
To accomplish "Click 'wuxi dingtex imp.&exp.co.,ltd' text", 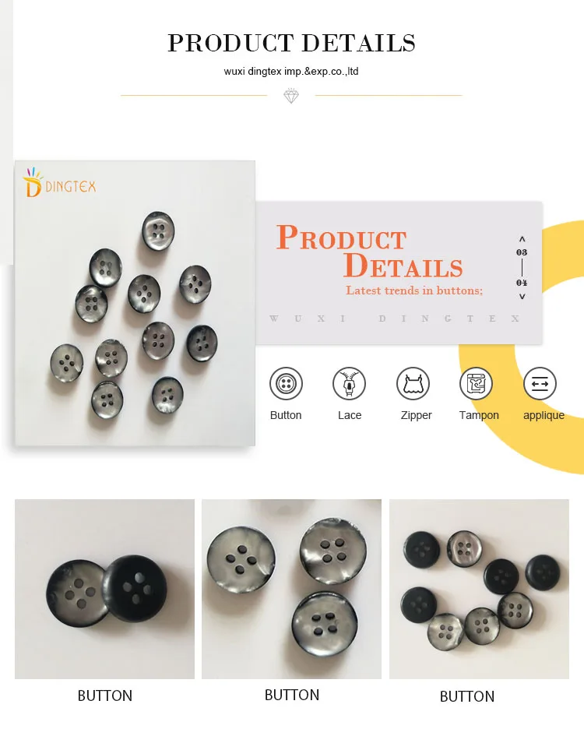I will click(291, 72).
